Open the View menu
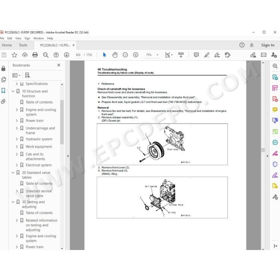Screen dimensions: 280x280 18,38
